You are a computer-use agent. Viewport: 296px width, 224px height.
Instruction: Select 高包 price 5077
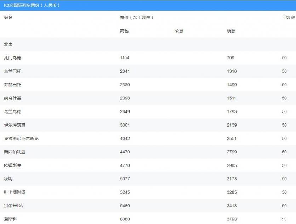click(125, 179)
